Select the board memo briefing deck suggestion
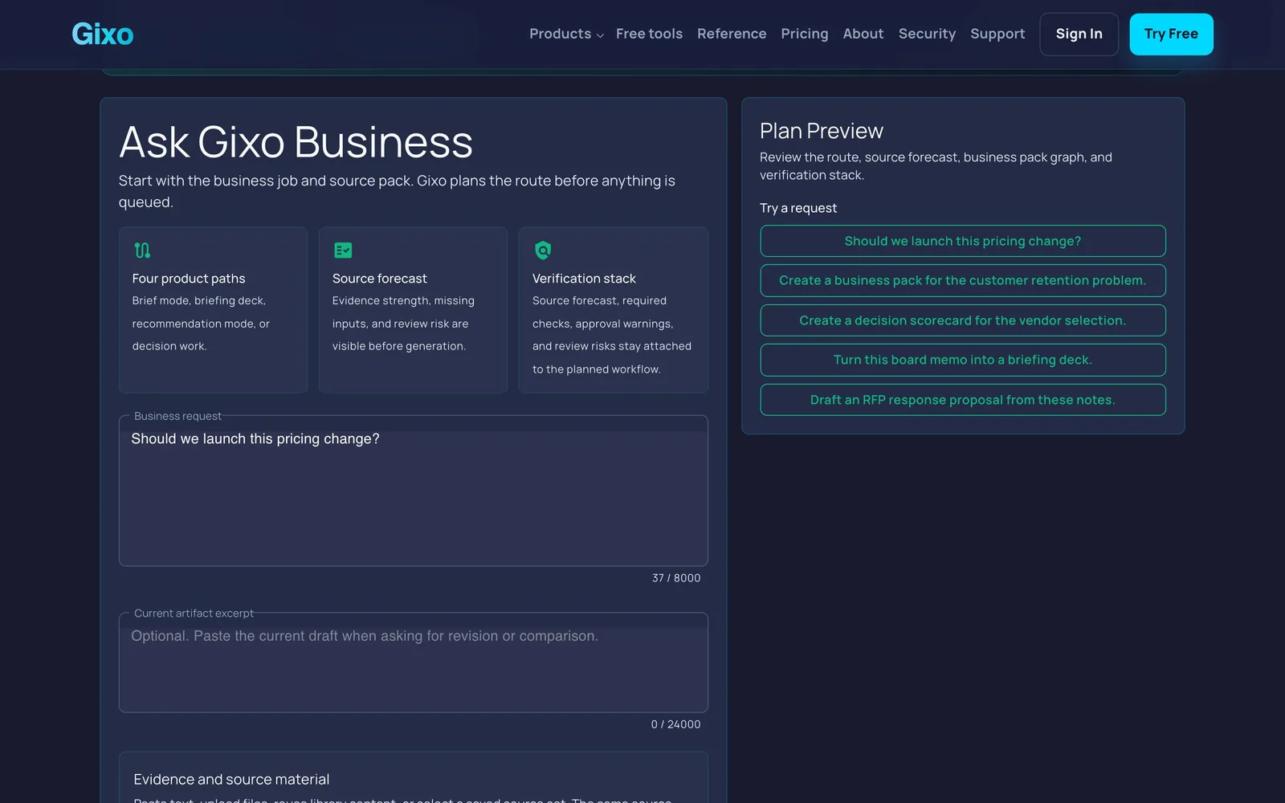This screenshot has height=803, width=1285. point(963,360)
